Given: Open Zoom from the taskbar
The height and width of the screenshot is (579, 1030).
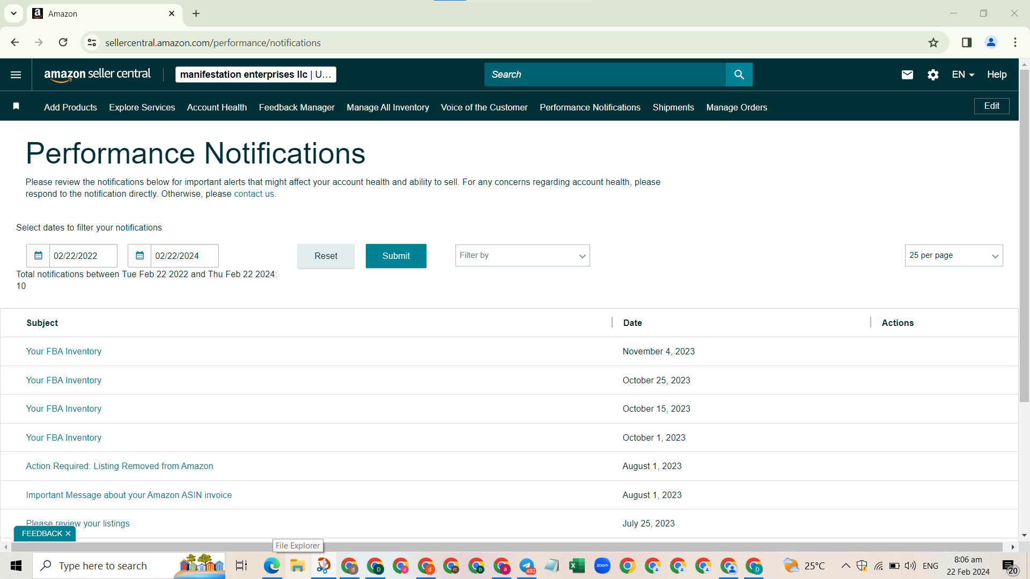Looking at the screenshot, I should pos(602,566).
